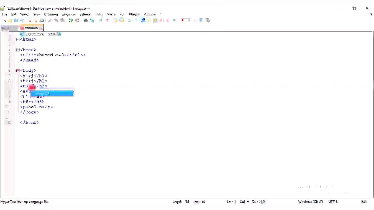374x210 pixels.
Task: Open the File menu
Action: [4, 14]
